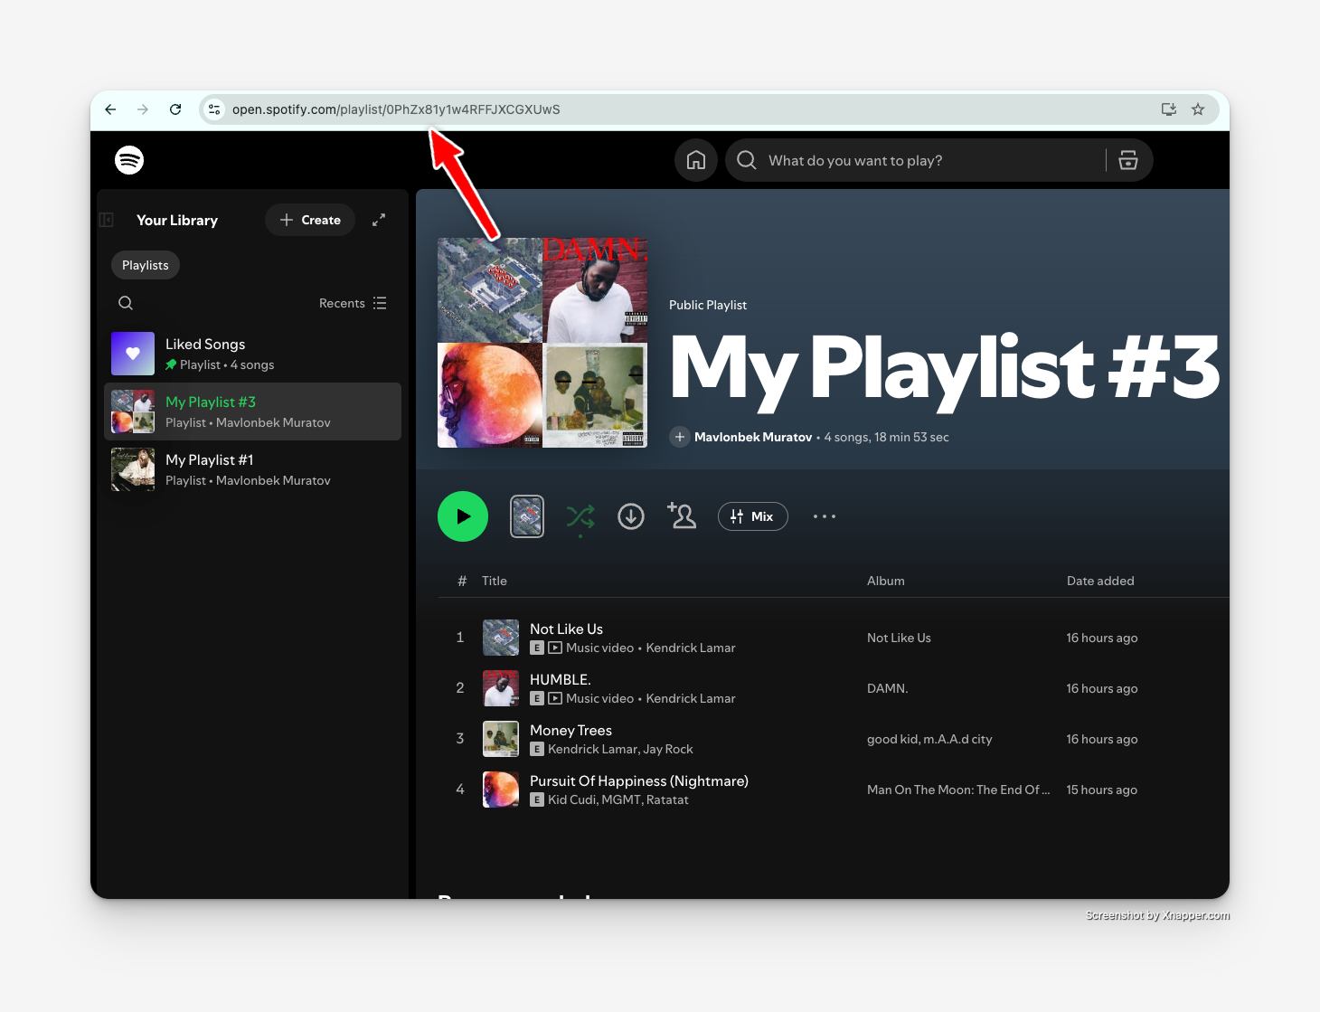
Task: Open Kendrick Lamar artist link under HUMBLE.
Action: [x=691, y=698]
